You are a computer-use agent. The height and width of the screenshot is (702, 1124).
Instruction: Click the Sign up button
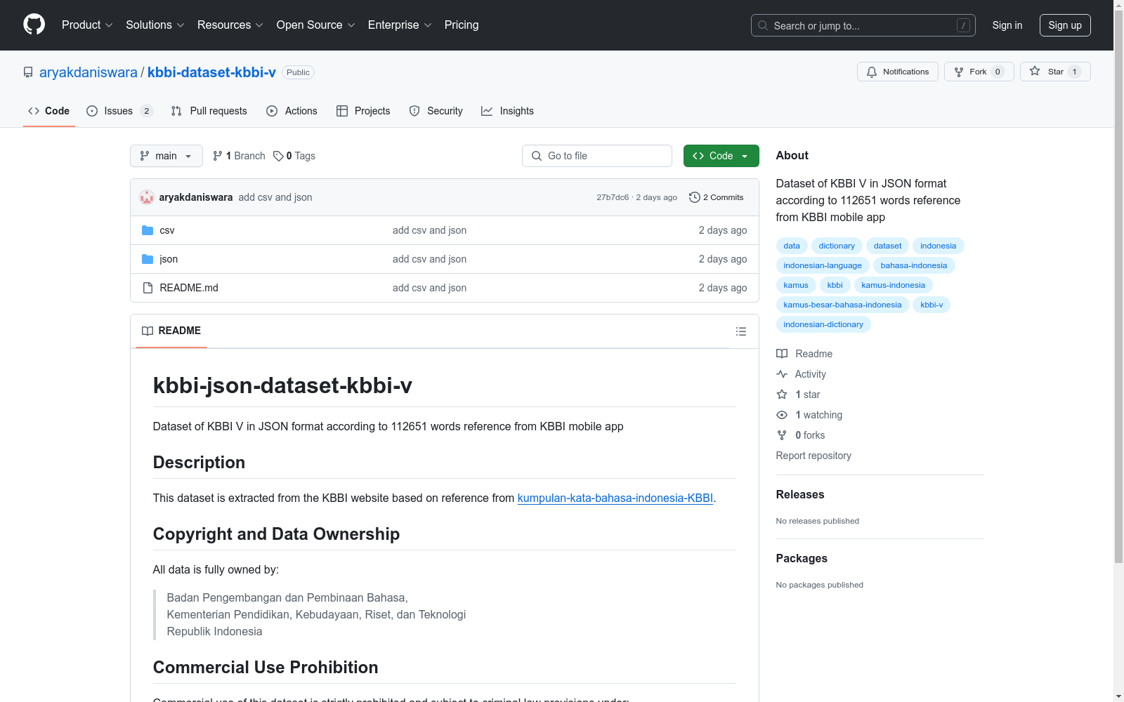1065,25
